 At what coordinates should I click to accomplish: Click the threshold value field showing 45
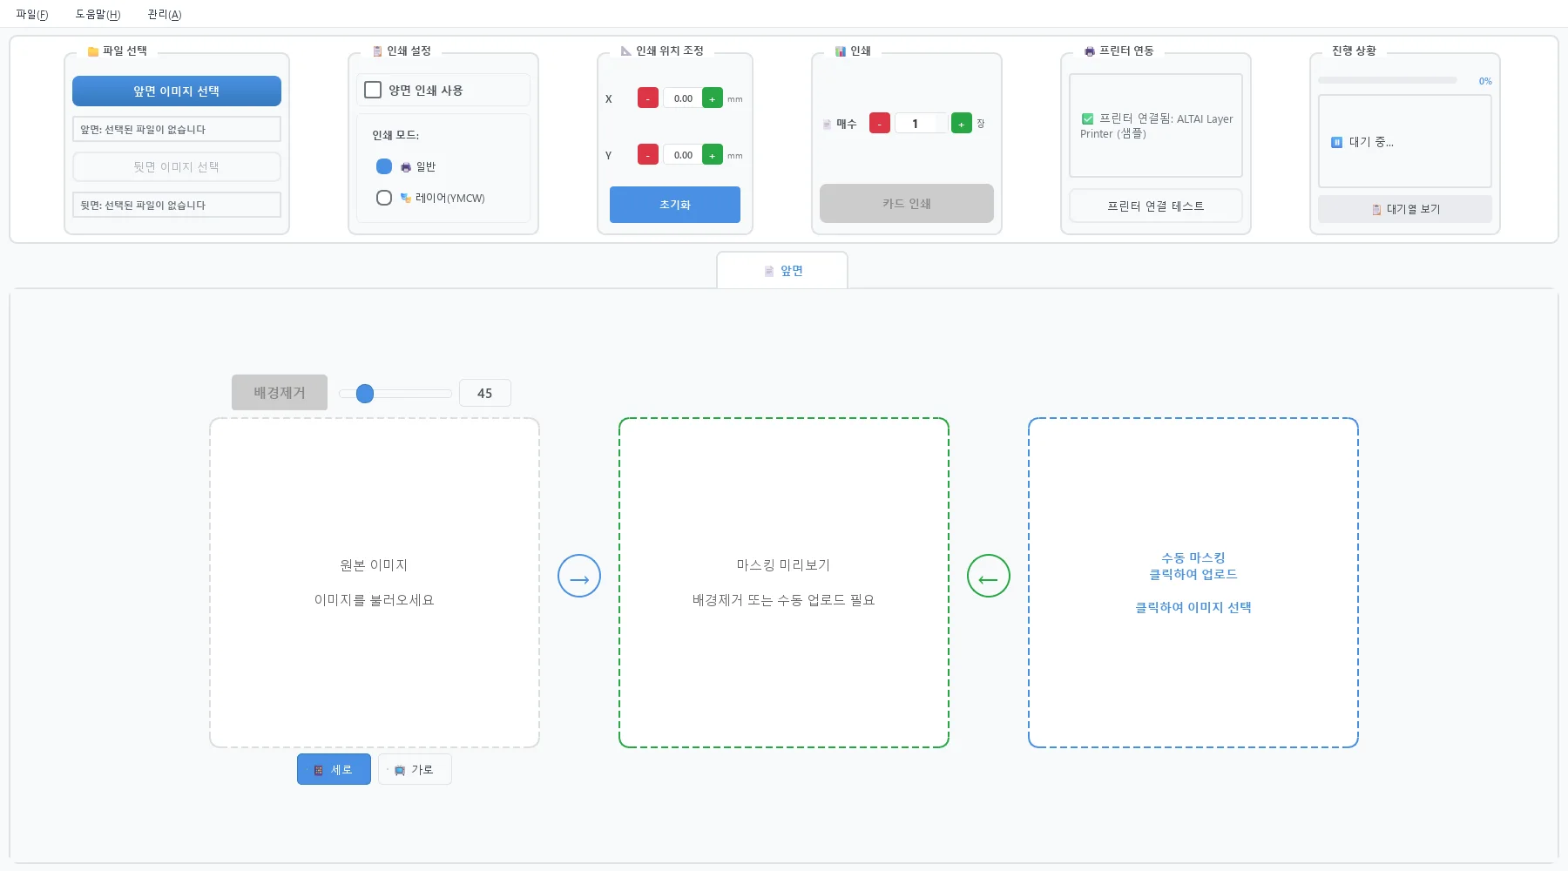tap(485, 393)
